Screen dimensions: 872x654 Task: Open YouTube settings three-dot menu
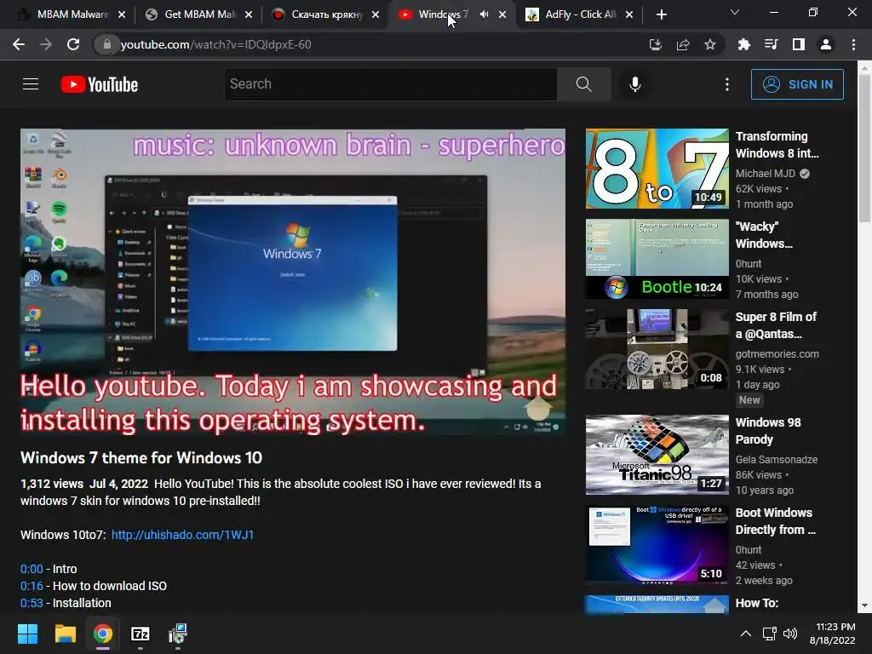[727, 84]
